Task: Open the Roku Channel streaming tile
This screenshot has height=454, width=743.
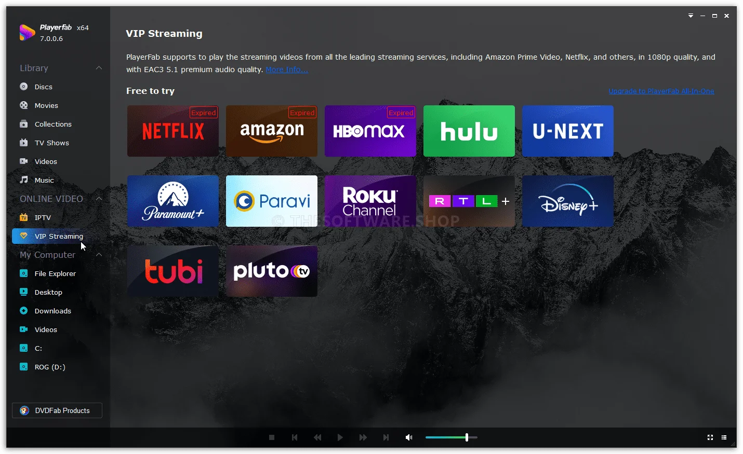Action: pos(370,201)
